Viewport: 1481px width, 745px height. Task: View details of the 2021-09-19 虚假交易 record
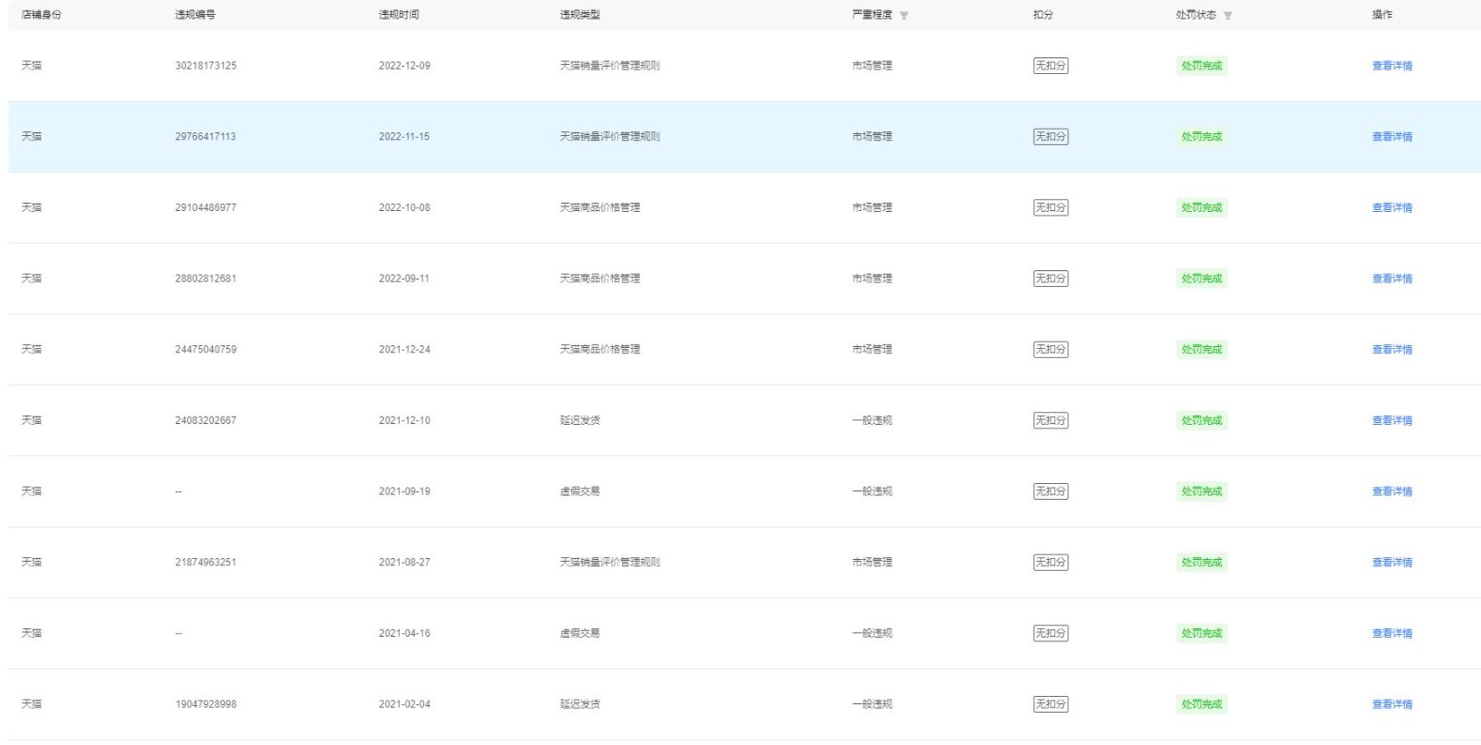[1392, 491]
